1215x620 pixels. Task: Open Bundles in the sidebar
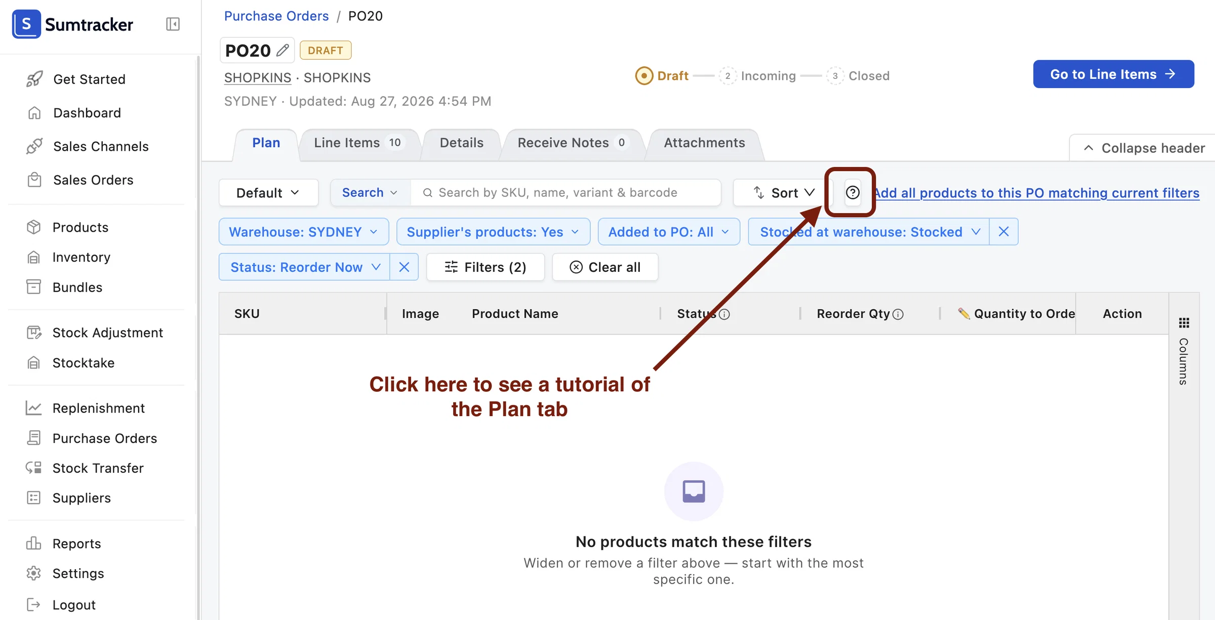click(x=77, y=287)
